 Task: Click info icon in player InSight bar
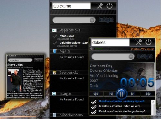(131, 56)
